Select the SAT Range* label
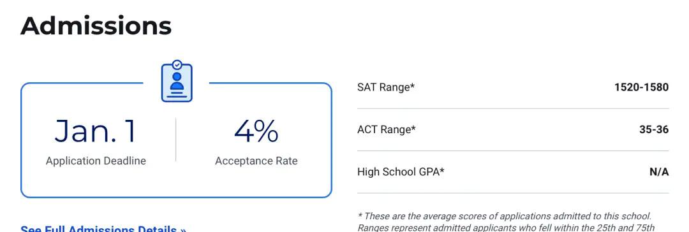 pyautogui.click(x=386, y=87)
